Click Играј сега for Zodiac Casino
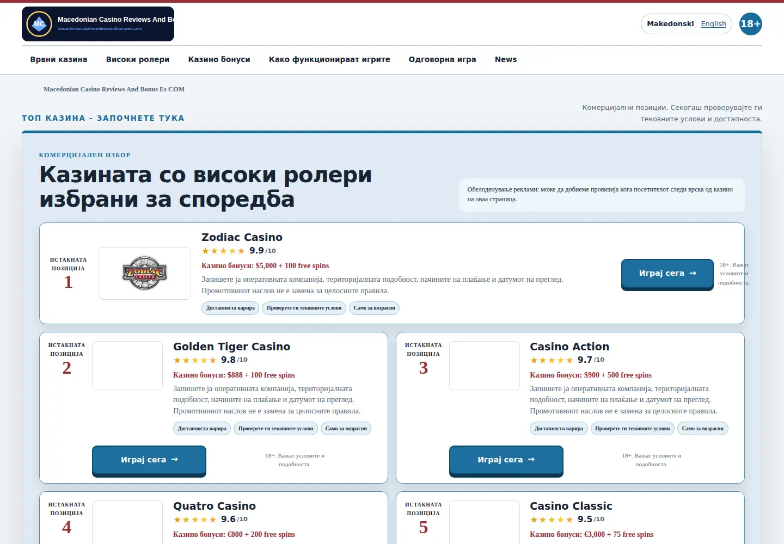784x544 pixels. 667,274
